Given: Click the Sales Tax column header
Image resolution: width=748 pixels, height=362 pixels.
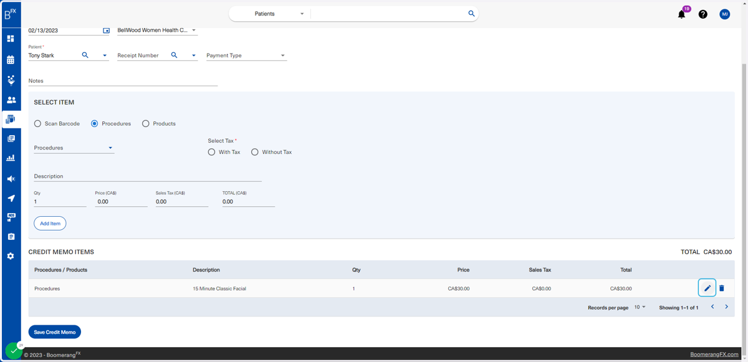Looking at the screenshot, I should coord(540,270).
